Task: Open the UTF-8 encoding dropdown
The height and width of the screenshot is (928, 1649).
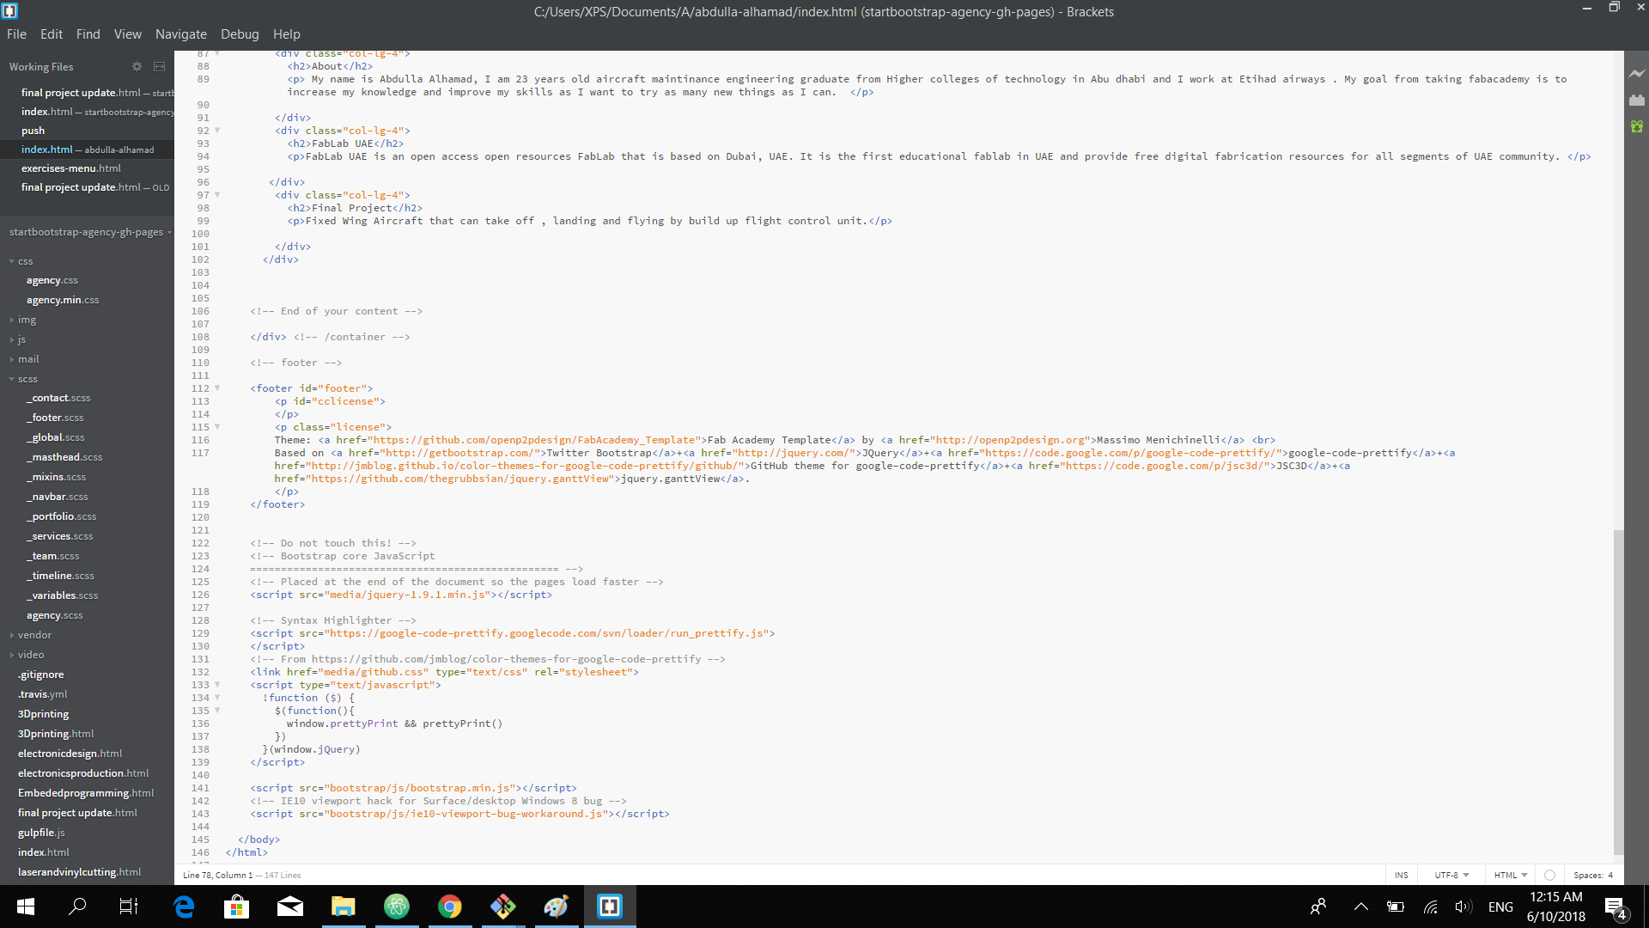Action: click(1451, 875)
